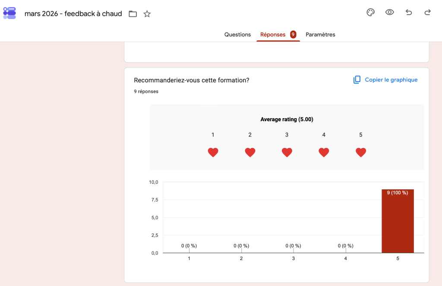
Task: Select the Réponses tab
Action: 273,35
